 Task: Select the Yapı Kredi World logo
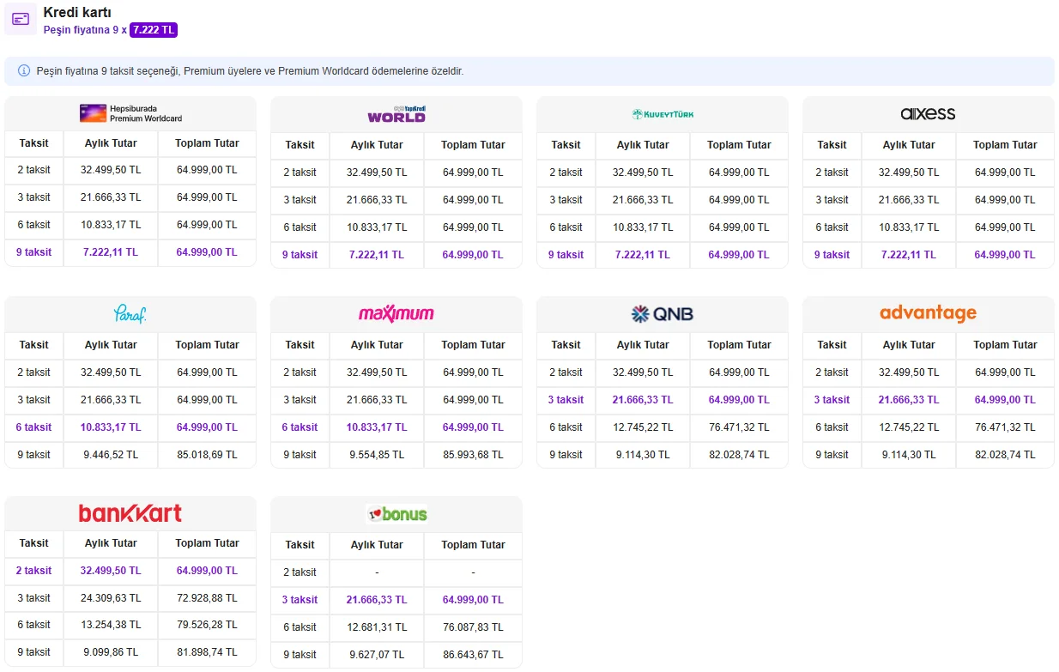click(396, 114)
